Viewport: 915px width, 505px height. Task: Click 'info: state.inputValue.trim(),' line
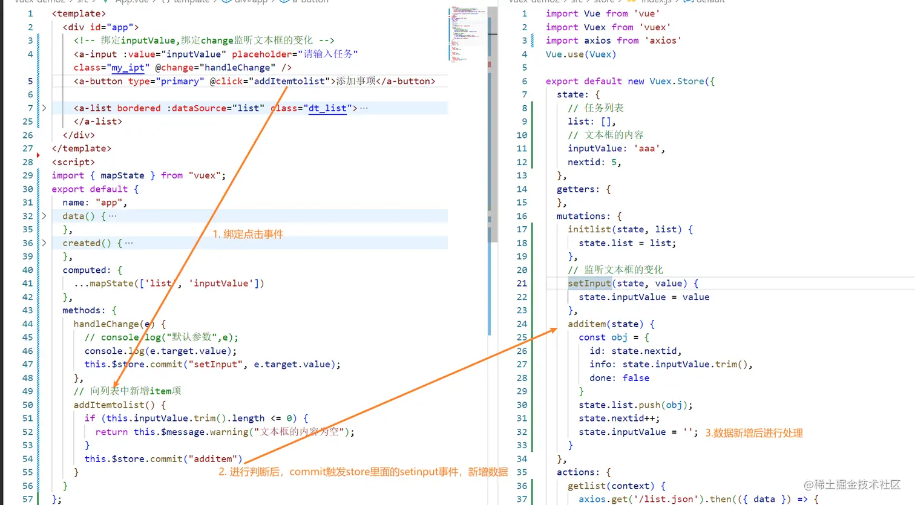tap(671, 364)
